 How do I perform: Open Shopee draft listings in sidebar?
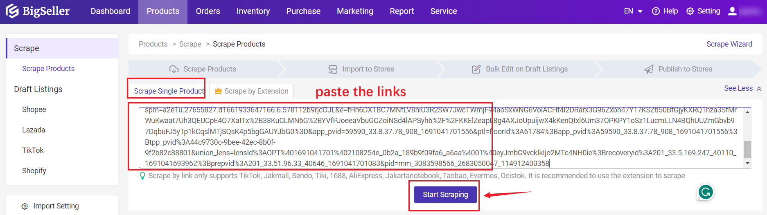34,110
